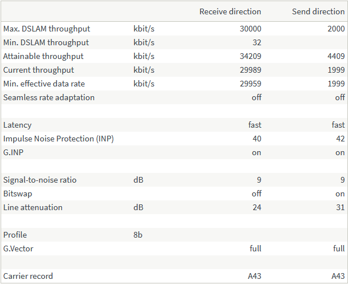This screenshot has height=284, width=348.
Task: Select the Attainable throughput row label
Action: [x=43, y=56]
